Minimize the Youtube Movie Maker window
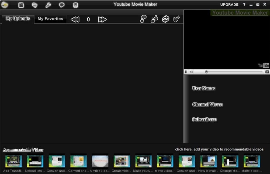The height and width of the screenshot is (174, 270). 251,5
